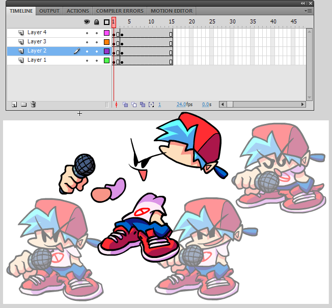Image resolution: width=332 pixels, height=308 pixels.
Task: Toggle Layer 4's magenta outline color swatch
Action: click(x=107, y=33)
